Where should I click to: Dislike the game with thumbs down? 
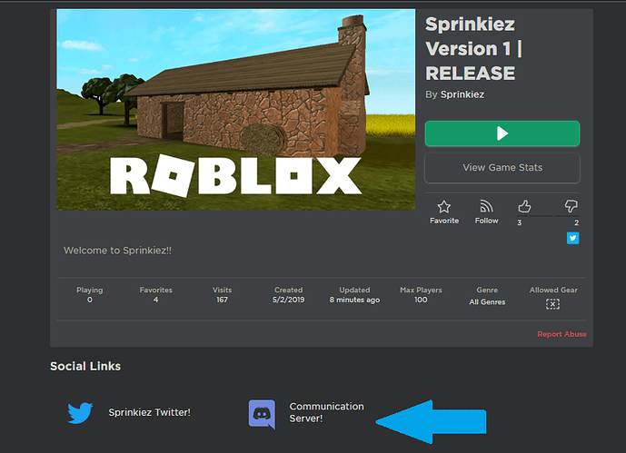click(x=571, y=206)
